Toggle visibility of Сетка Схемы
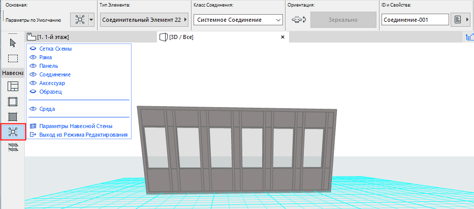The width and height of the screenshot is (474, 209). (33, 49)
